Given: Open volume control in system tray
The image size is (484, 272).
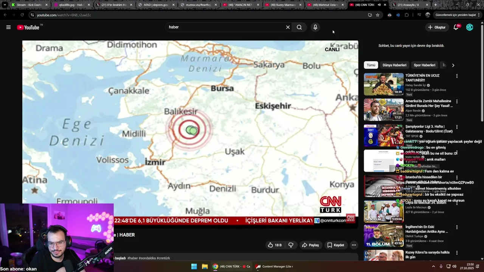Looking at the screenshot, I should [455, 266].
